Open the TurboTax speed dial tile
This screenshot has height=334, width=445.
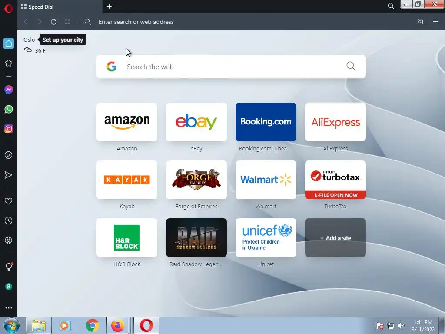pos(335,180)
